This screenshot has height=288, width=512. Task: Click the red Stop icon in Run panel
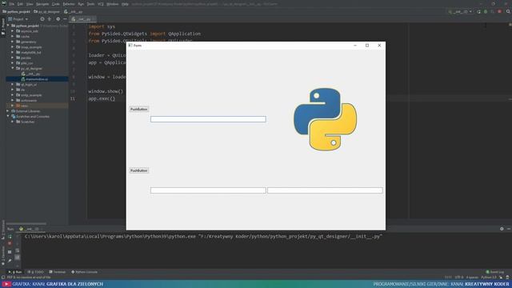[10, 243]
